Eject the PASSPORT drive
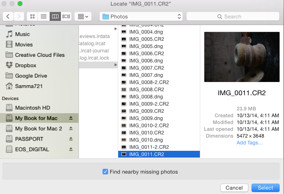The image size is (284, 194). click(x=71, y=139)
